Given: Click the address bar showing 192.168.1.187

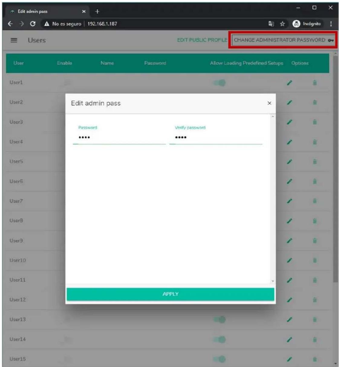Looking at the screenshot, I should pyautogui.click(x=102, y=24).
